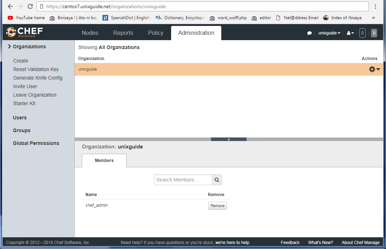Viewport: 386px width, 249px height.
Task: Click Reset Validation Key
Action: tap(36, 69)
